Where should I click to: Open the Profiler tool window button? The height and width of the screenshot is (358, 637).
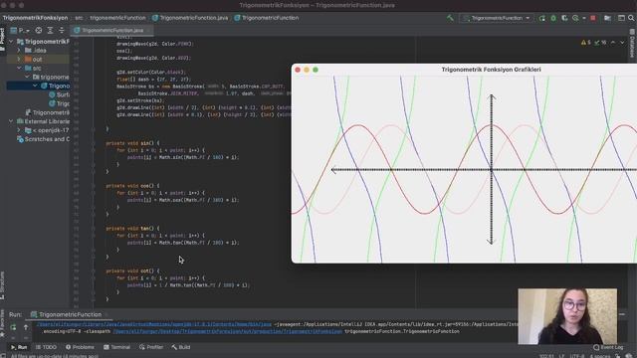click(x=151, y=347)
